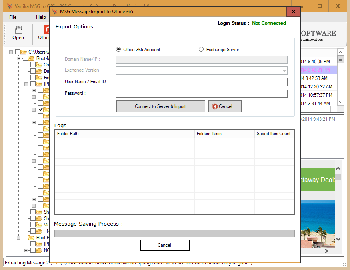Uncheck the only checked folder checkbox in the tree
The width and height of the screenshot is (350, 270).
click(41, 110)
